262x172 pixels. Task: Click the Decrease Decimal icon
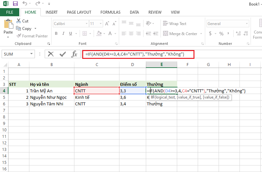[245, 33]
